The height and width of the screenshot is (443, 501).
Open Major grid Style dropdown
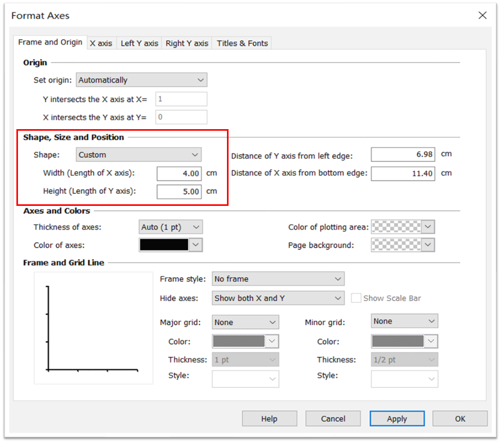[245, 379]
